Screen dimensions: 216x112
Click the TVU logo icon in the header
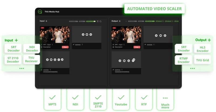(x=40, y=12)
